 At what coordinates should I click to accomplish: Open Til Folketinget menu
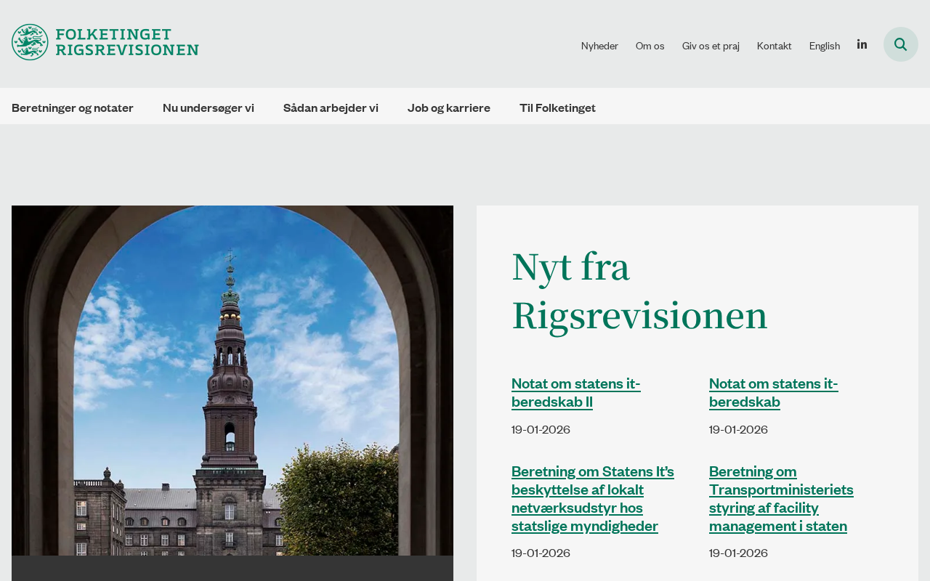557,107
